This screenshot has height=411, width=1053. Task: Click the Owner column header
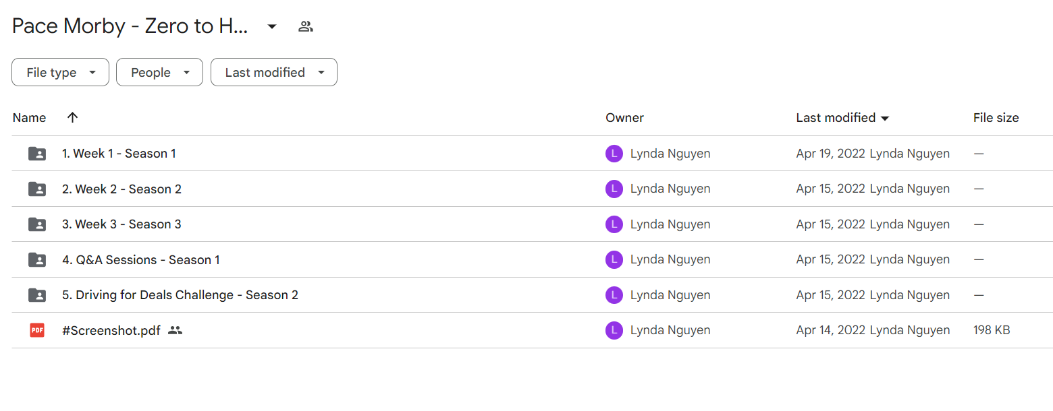pos(624,117)
